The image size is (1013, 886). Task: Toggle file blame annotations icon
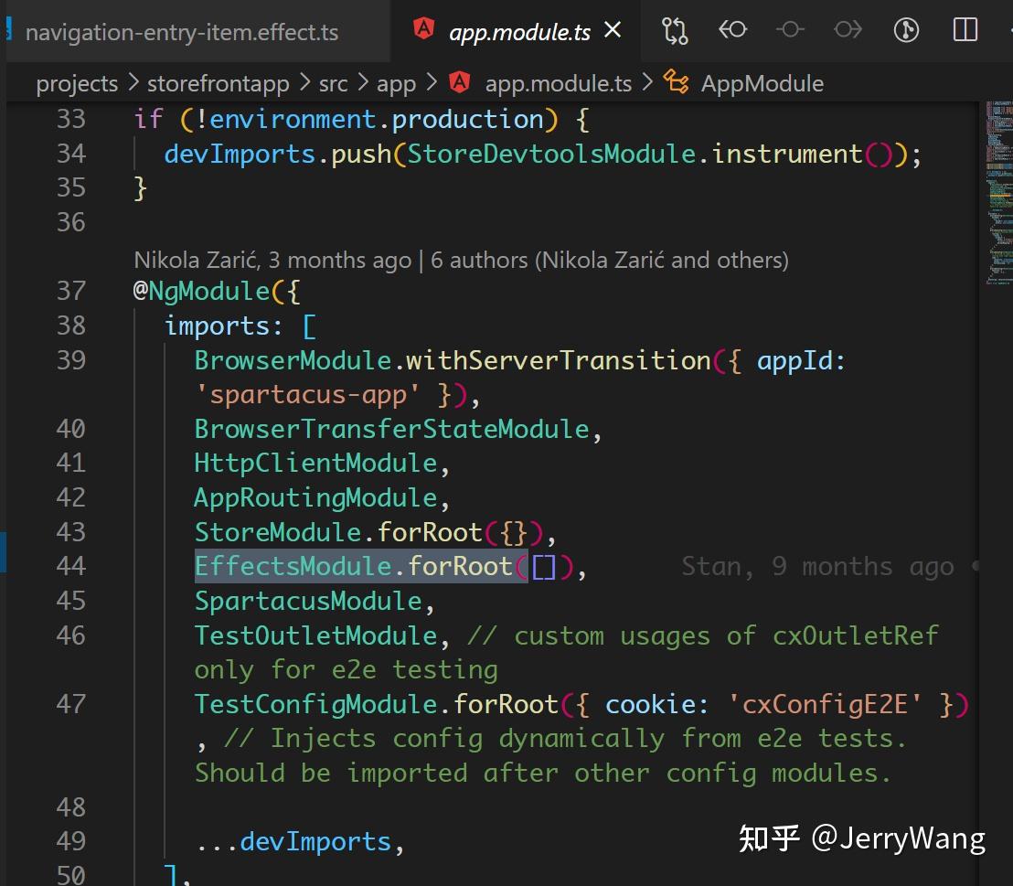906,30
